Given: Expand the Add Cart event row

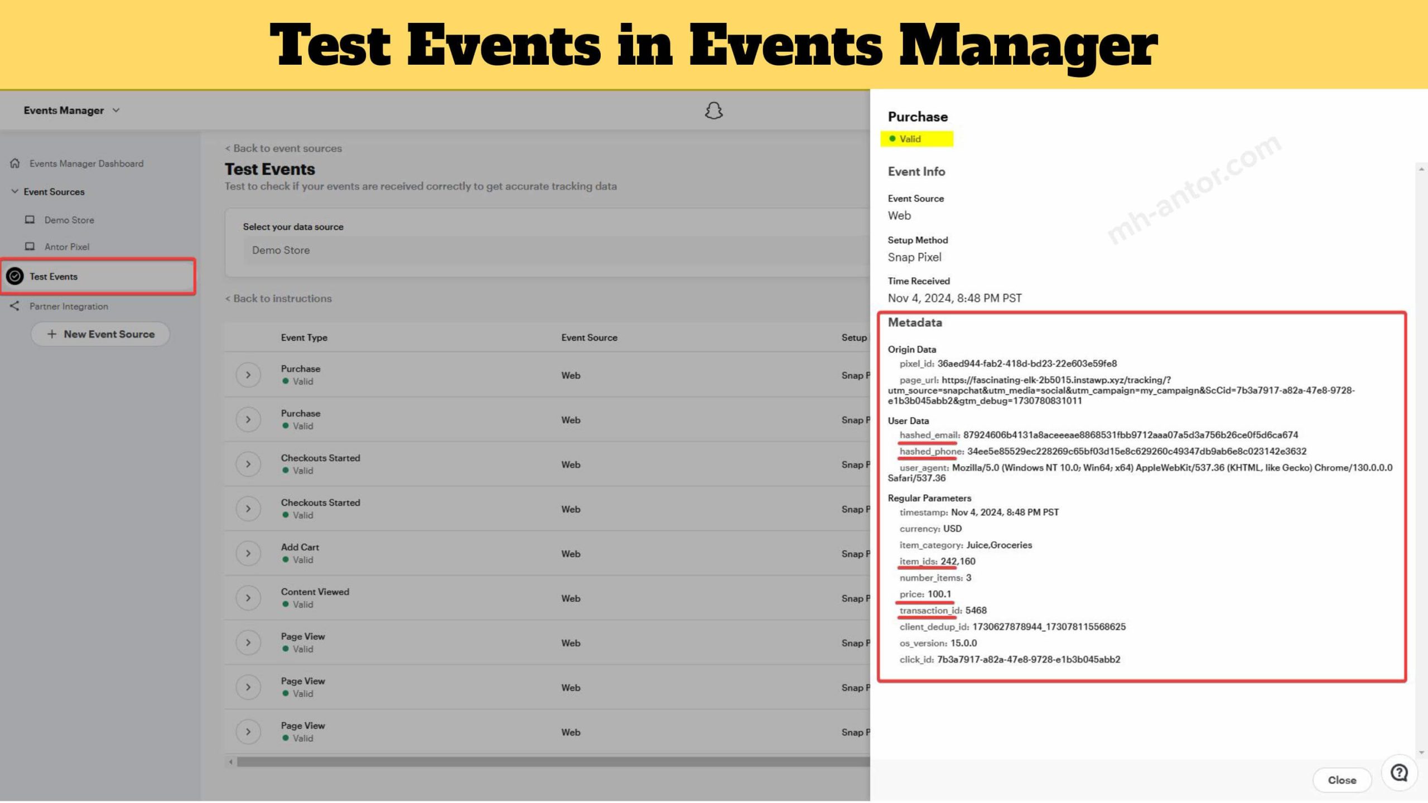Looking at the screenshot, I should click(x=248, y=553).
